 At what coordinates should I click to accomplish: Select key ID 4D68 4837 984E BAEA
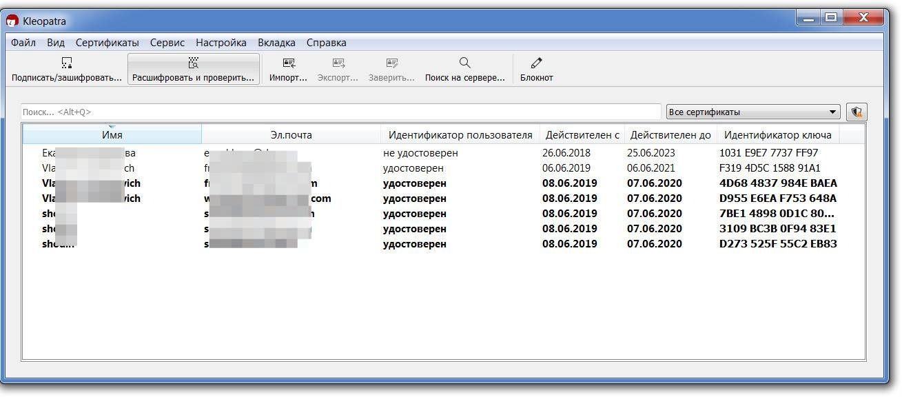778,183
